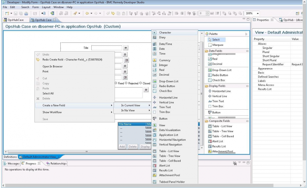Pick the Marquee tool in Palette
The image size is (307, 188).
218,45
